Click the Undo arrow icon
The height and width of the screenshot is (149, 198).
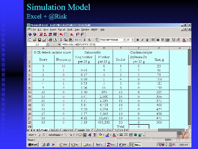click(76, 40)
